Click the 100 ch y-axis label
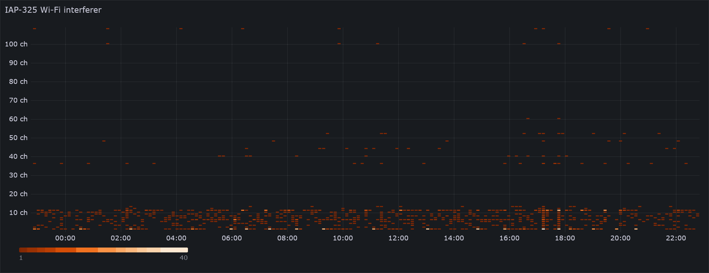 tap(16, 44)
